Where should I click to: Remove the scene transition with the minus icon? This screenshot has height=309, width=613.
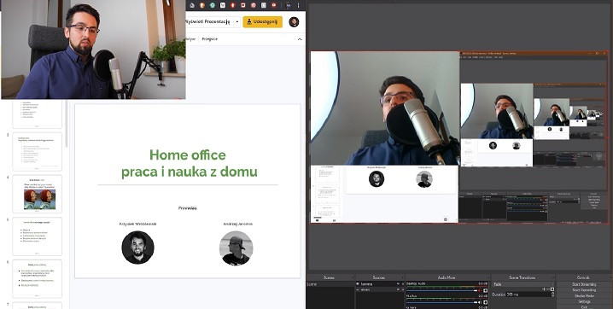coord(548,289)
